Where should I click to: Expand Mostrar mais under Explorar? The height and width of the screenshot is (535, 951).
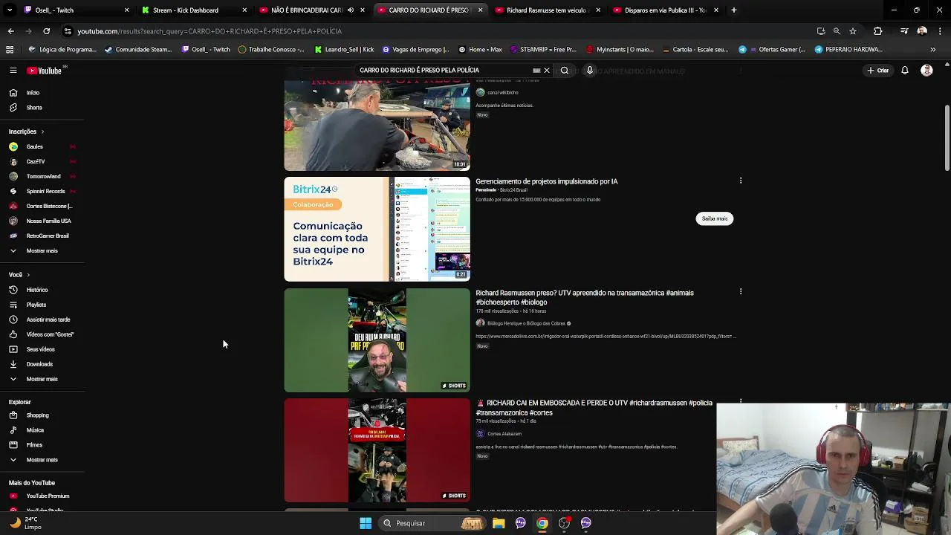tap(42, 460)
